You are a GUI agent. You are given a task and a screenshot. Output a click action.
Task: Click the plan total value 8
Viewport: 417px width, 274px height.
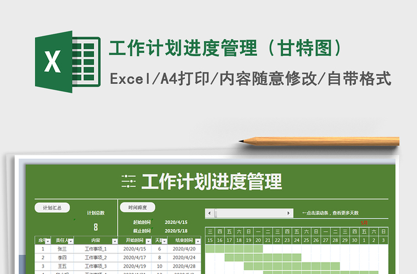point(96,227)
